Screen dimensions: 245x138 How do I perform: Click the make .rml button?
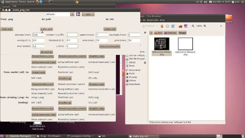coord(110,29)
